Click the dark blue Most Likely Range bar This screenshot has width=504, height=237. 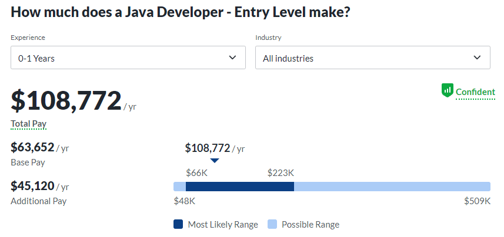point(239,187)
